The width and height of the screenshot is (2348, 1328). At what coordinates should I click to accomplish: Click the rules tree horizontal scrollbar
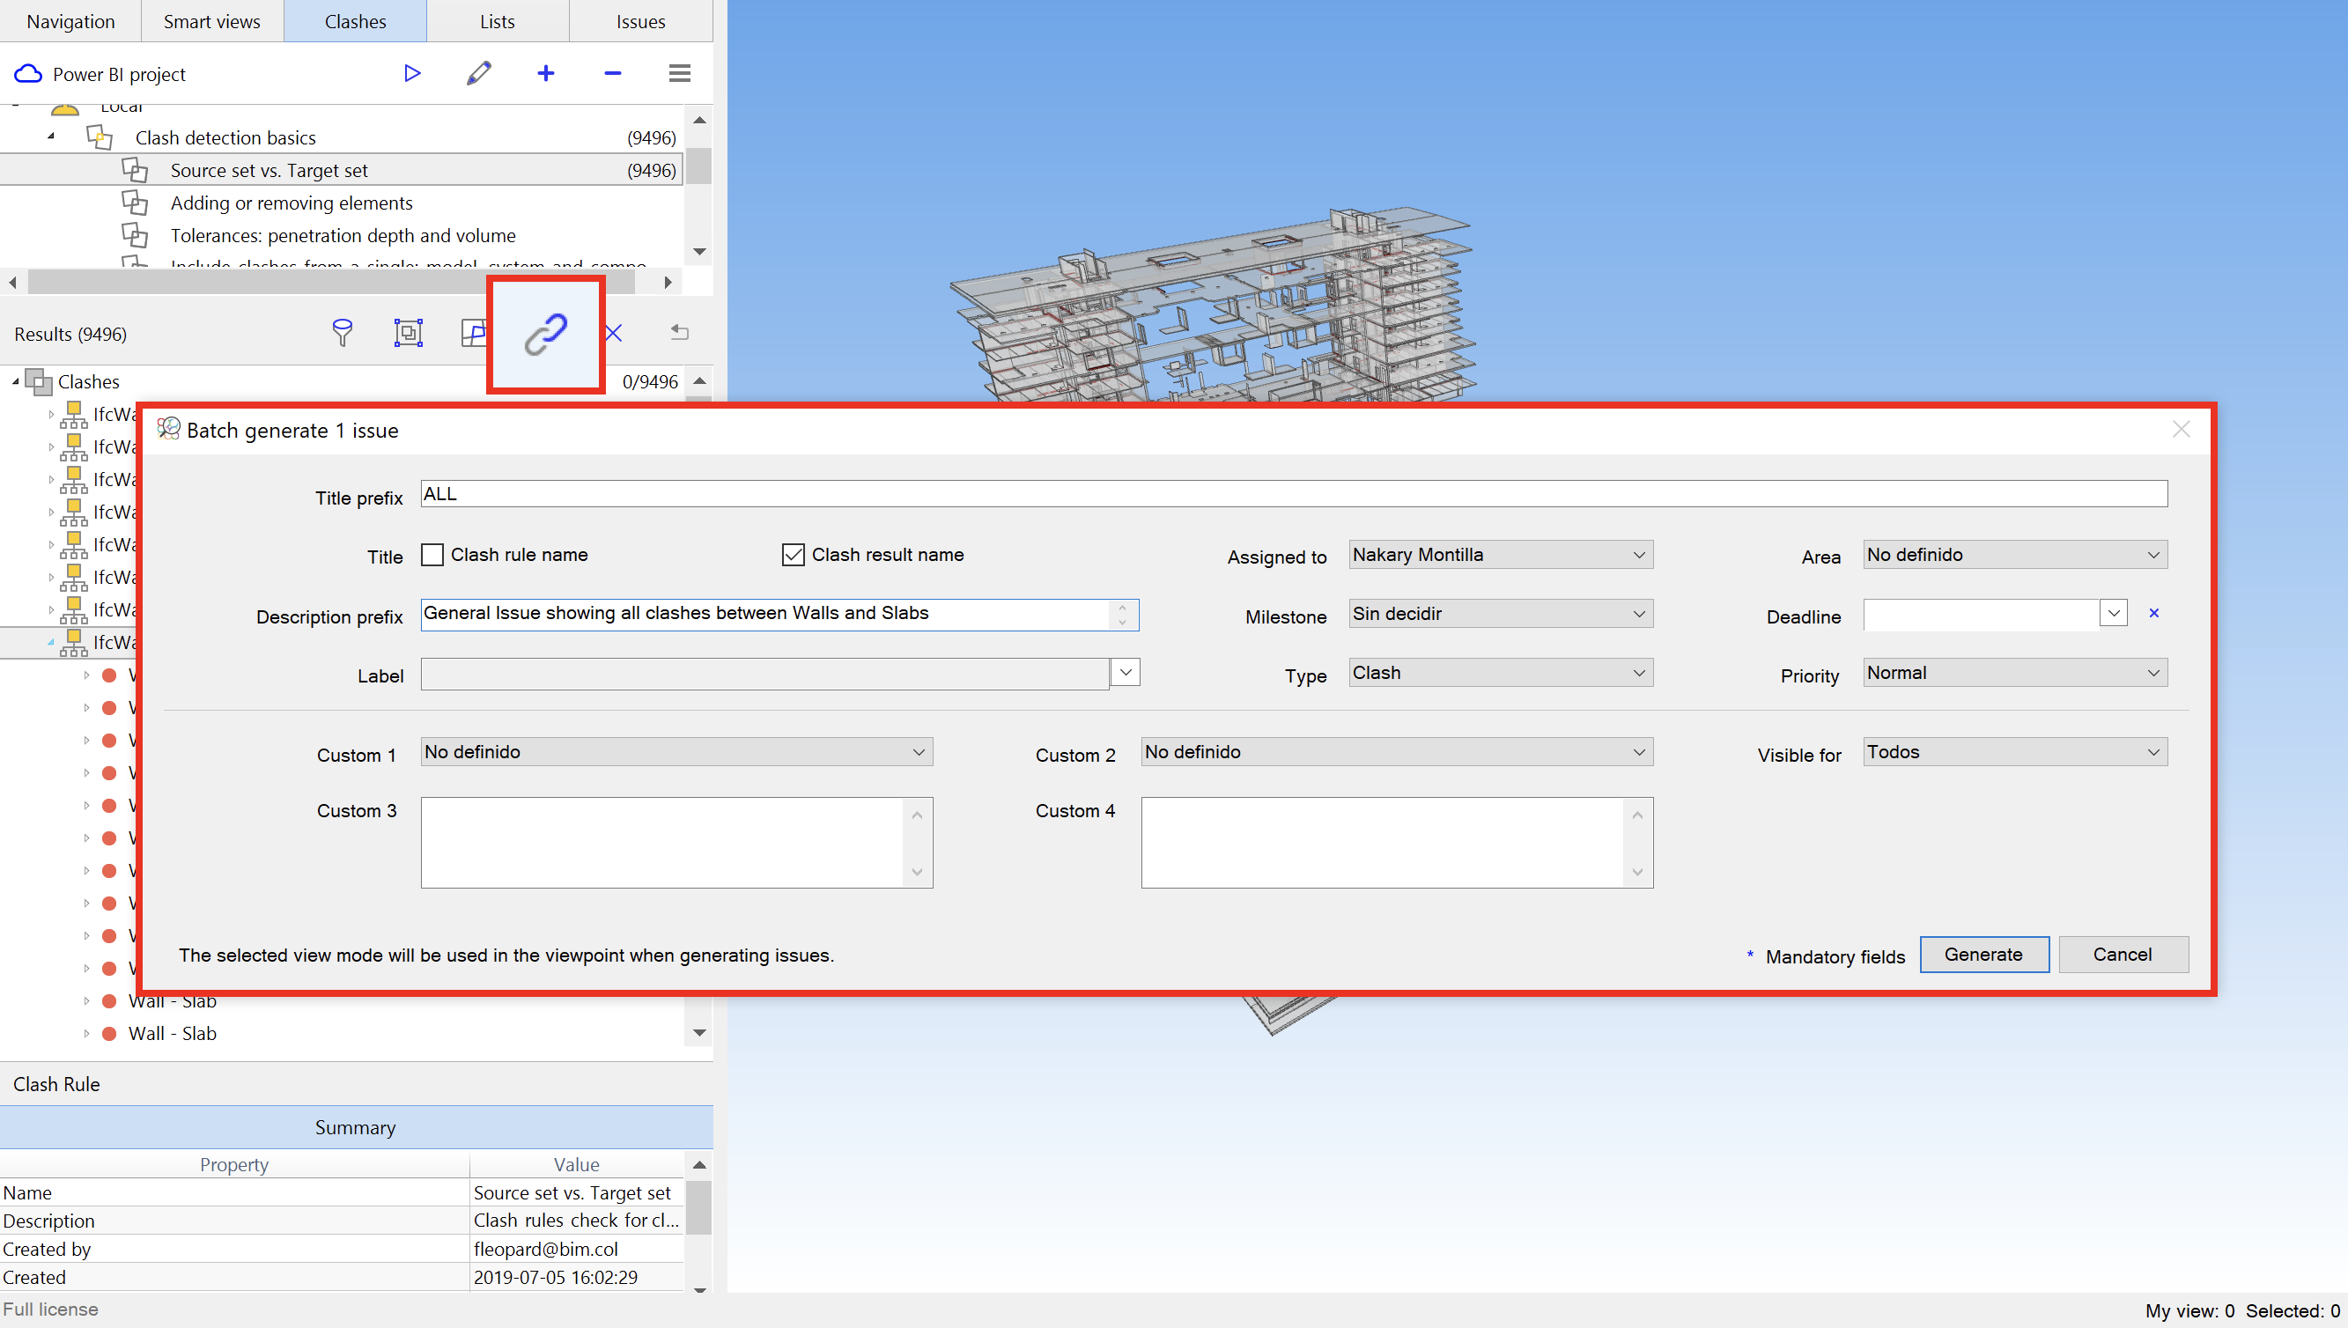click(331, 283)
